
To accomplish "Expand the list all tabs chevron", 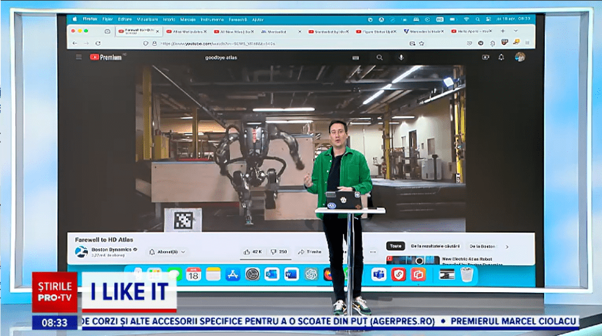I will tap(516, 31).
